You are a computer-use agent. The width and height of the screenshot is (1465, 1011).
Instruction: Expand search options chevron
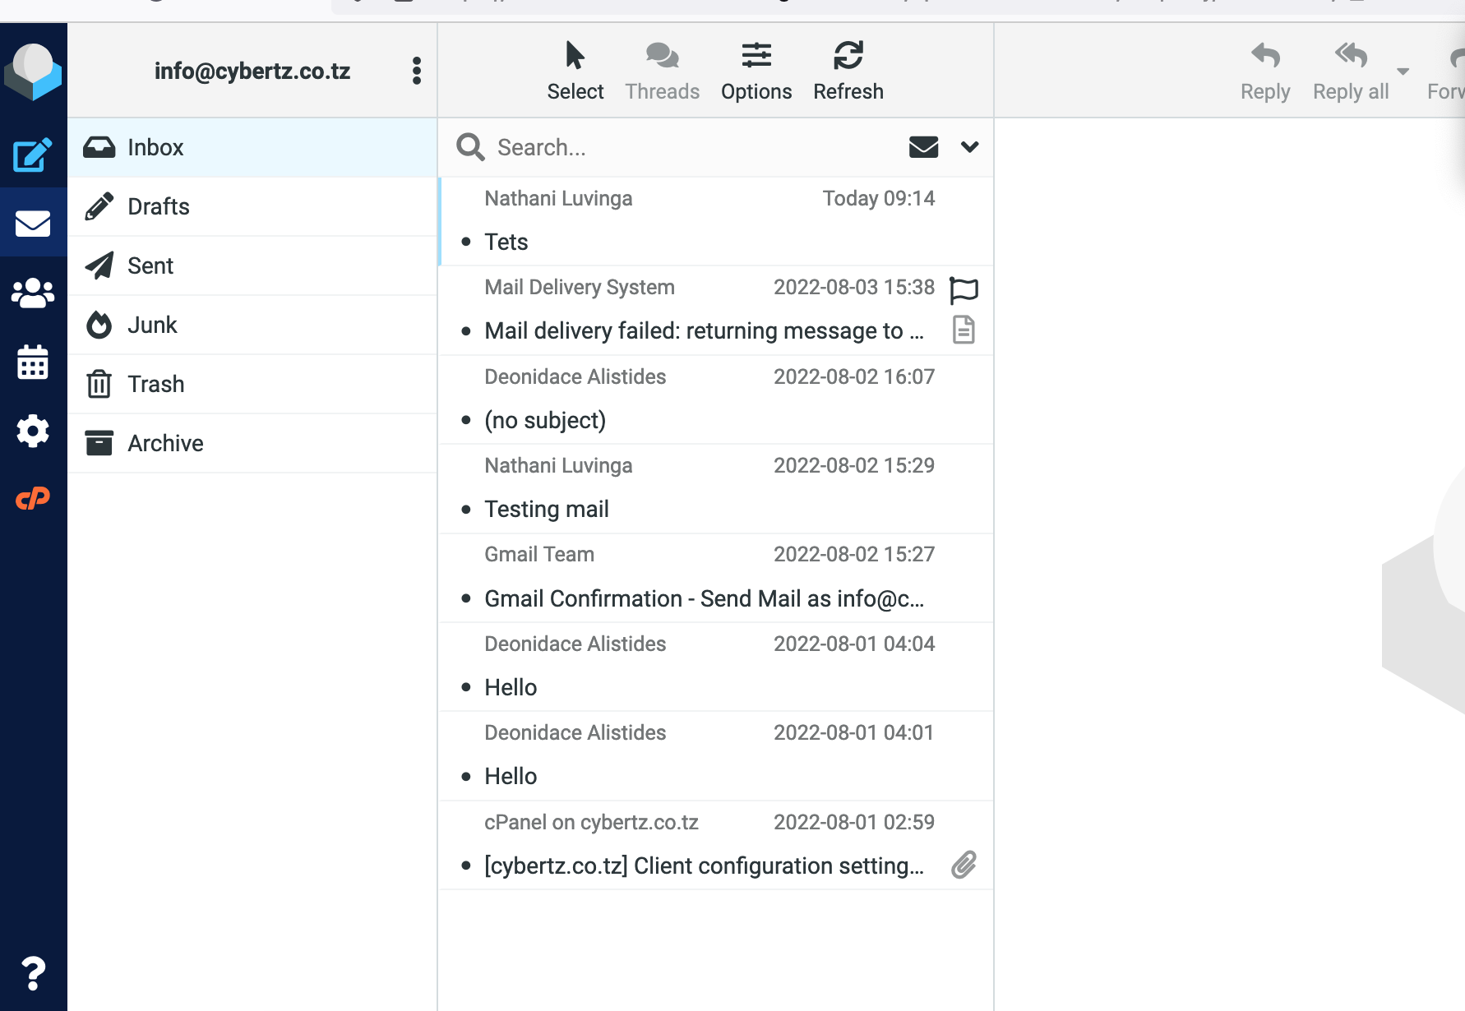(969, 147)
